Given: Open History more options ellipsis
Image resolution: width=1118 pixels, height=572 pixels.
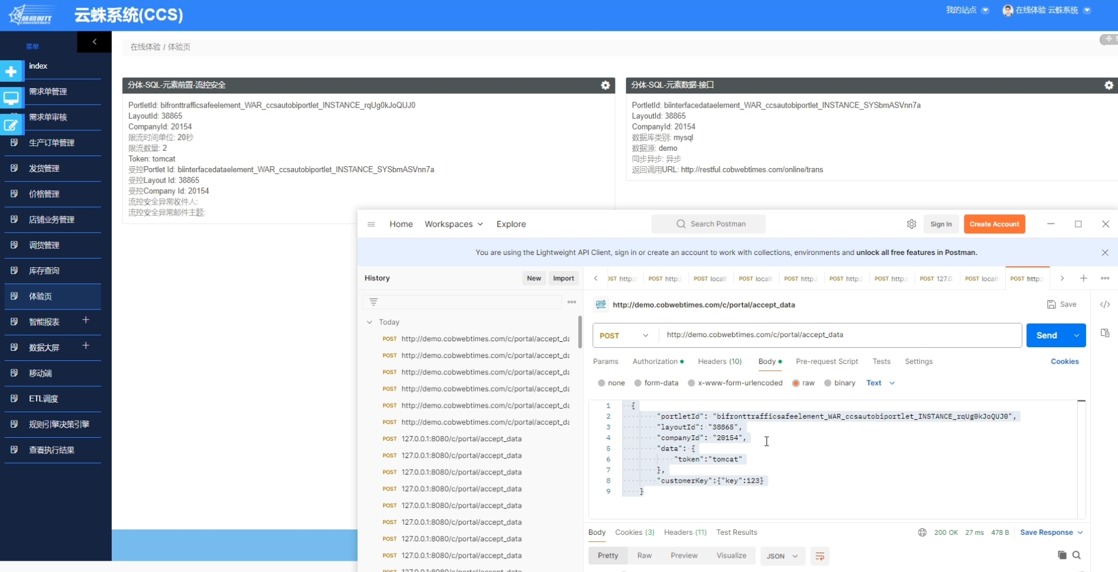Looking at the screenshot, I should (572, 302).
